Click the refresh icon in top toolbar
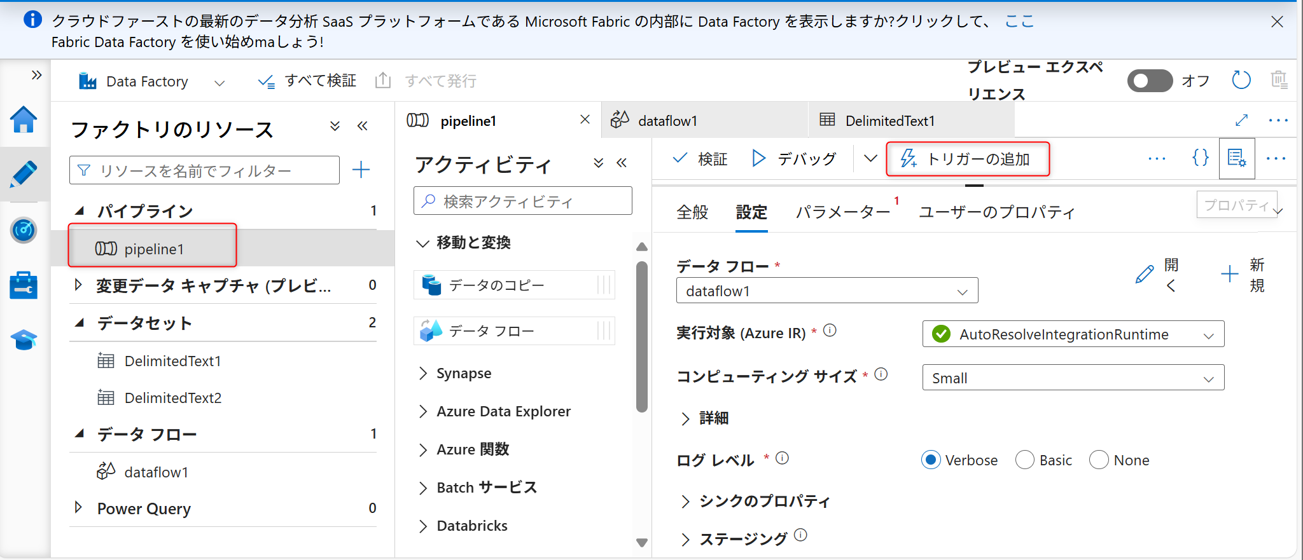 click(x=1241, y=81)
